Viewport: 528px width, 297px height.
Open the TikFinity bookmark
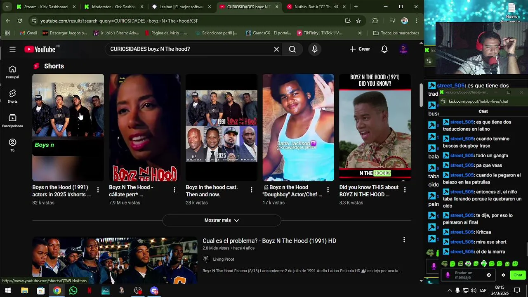319,33
